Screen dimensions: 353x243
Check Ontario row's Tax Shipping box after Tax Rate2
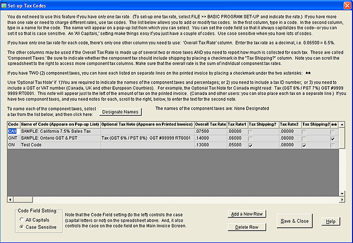click(x=304, y=139)
